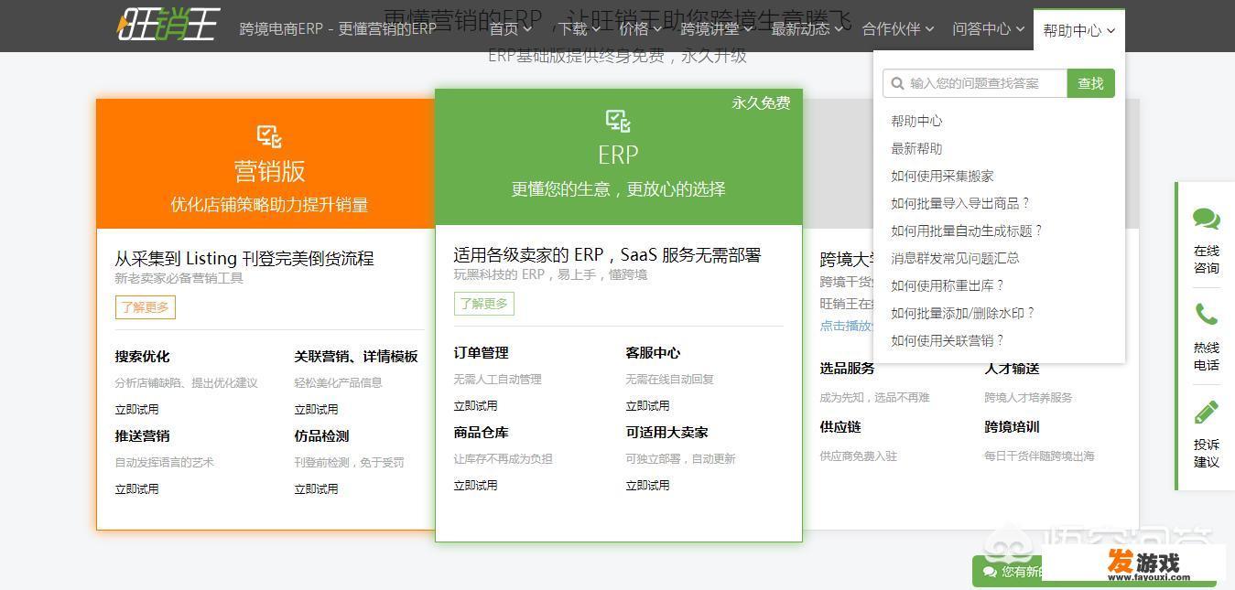Click the search magnifier icon in help box
The width and height of the screenshot is (1235, 590).
coord(898,83)
